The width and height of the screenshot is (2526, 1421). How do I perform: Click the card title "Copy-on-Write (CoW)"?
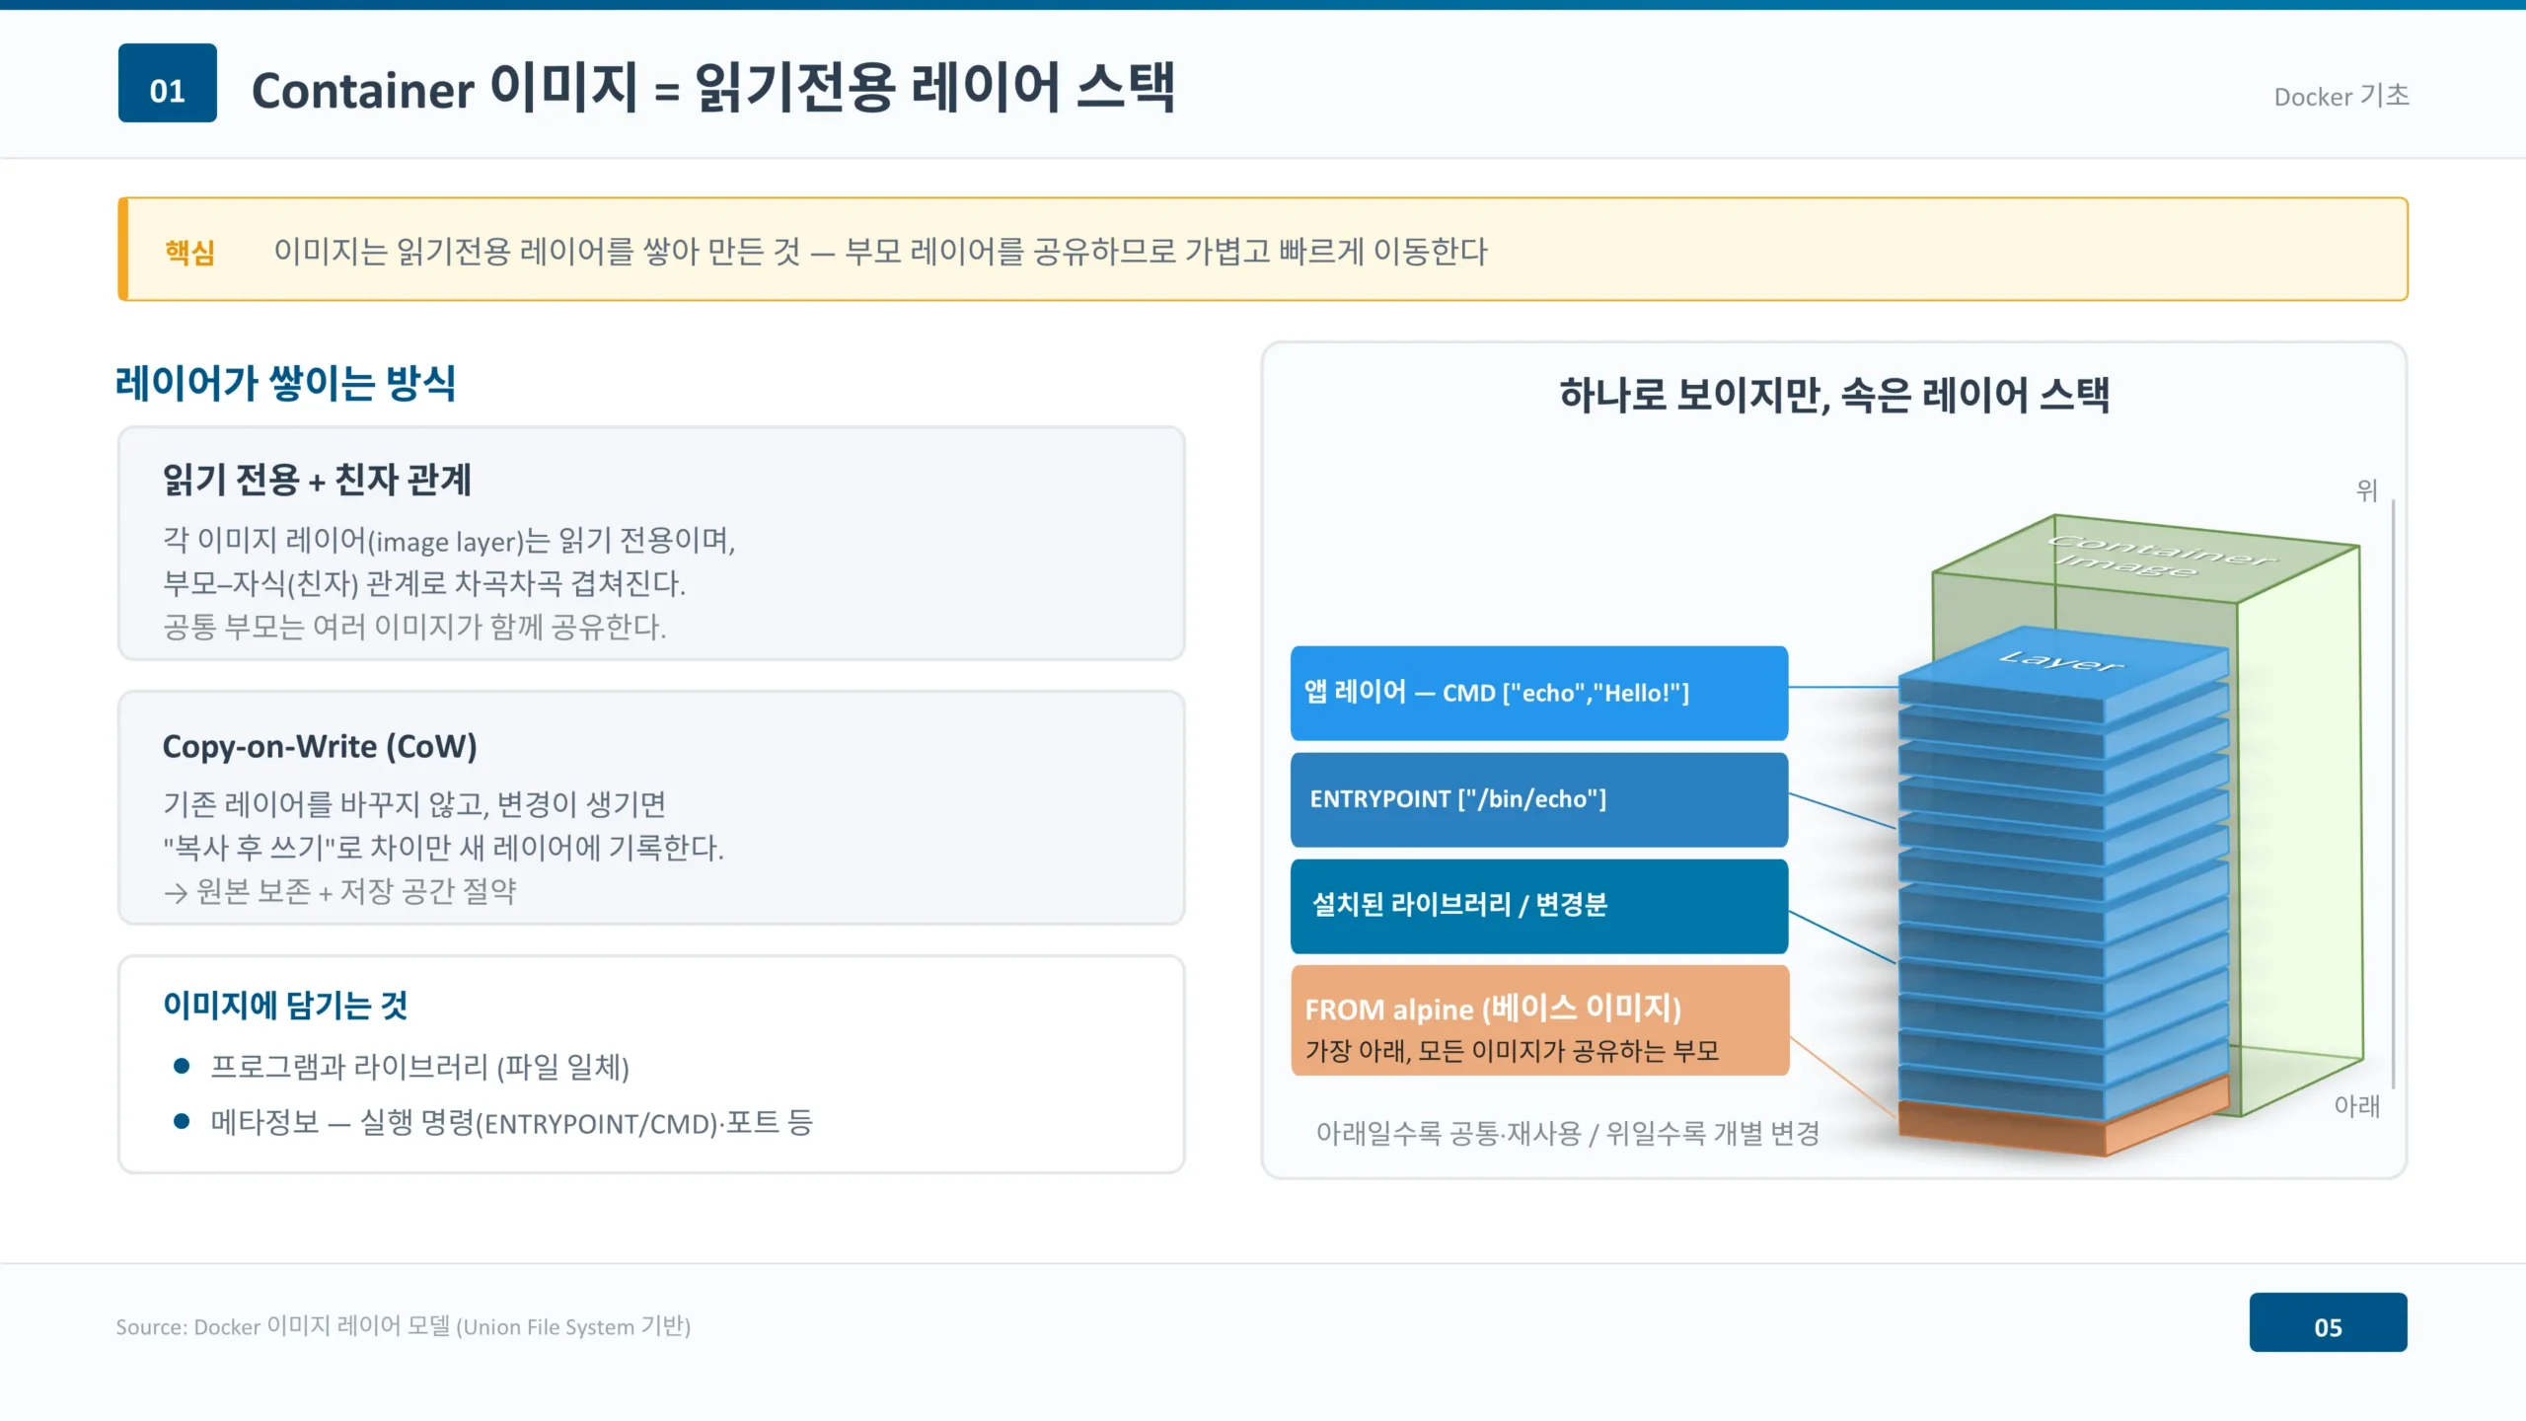(x=320, y=746)
